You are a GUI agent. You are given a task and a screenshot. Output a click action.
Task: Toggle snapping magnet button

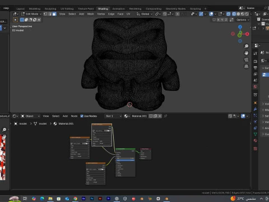165,14
